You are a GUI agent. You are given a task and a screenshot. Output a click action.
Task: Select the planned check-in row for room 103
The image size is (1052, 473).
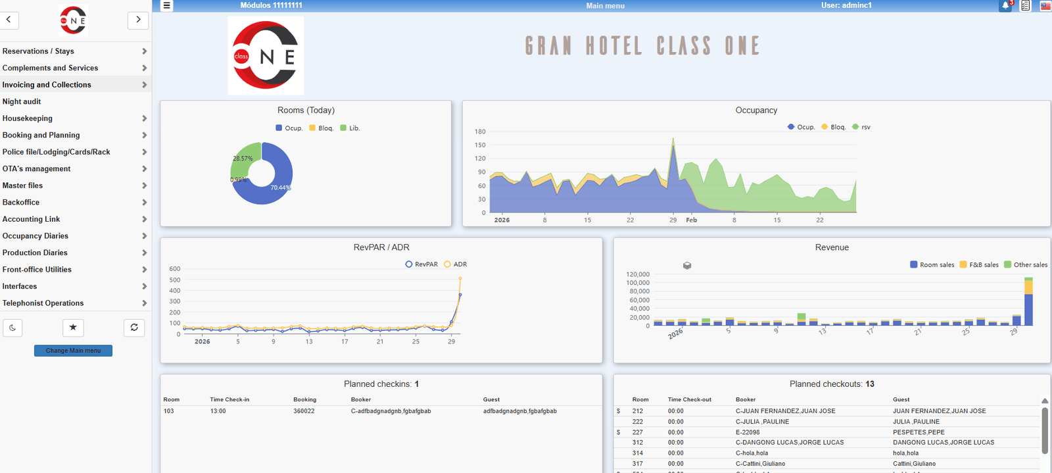point(381,411)
